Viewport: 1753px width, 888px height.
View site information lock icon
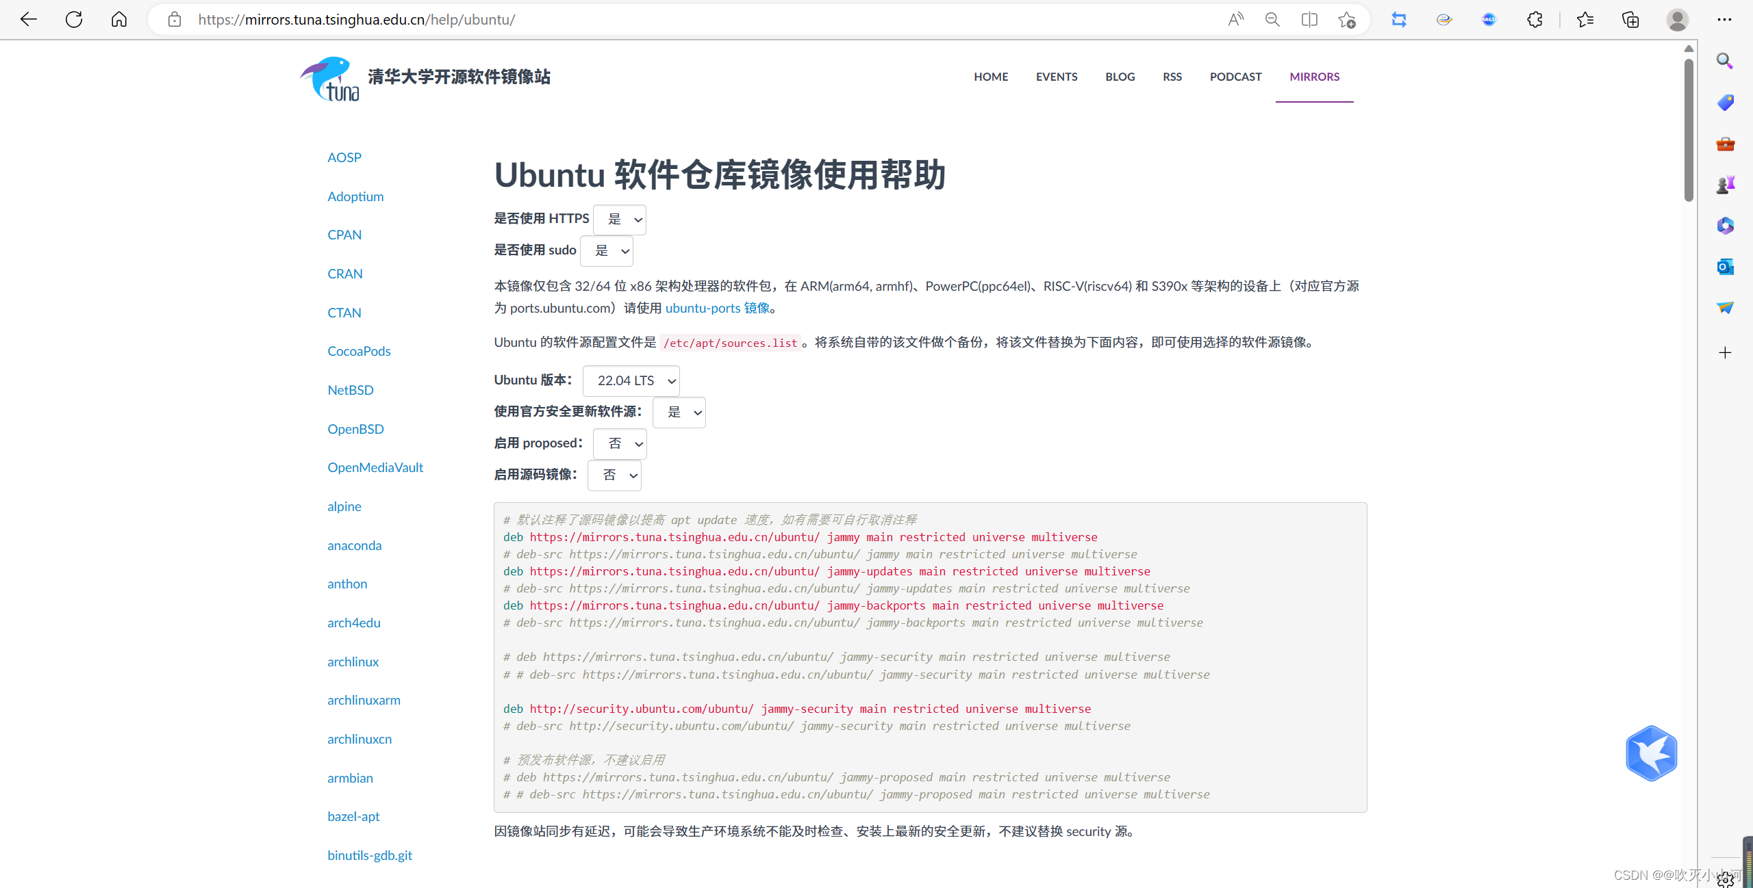tap(175, 19)
